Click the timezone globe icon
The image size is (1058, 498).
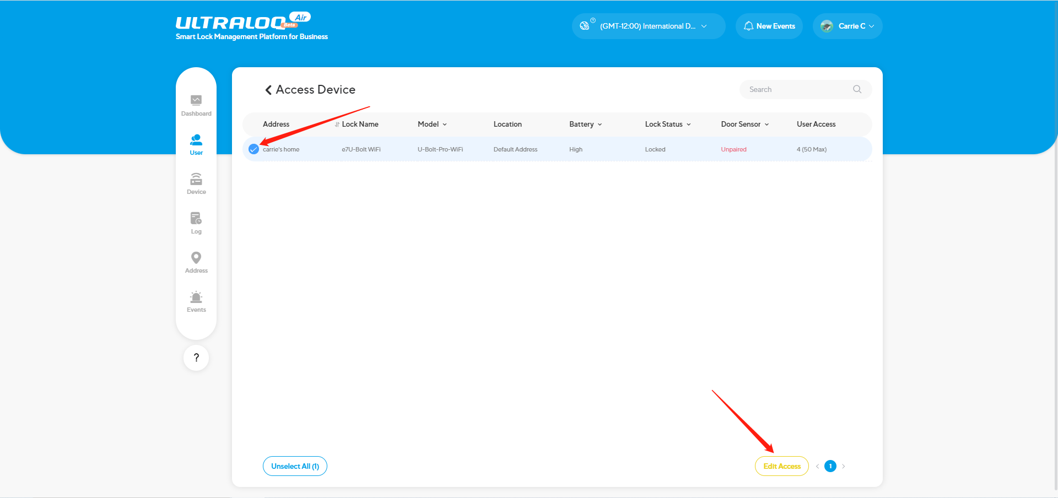(585, 26)
